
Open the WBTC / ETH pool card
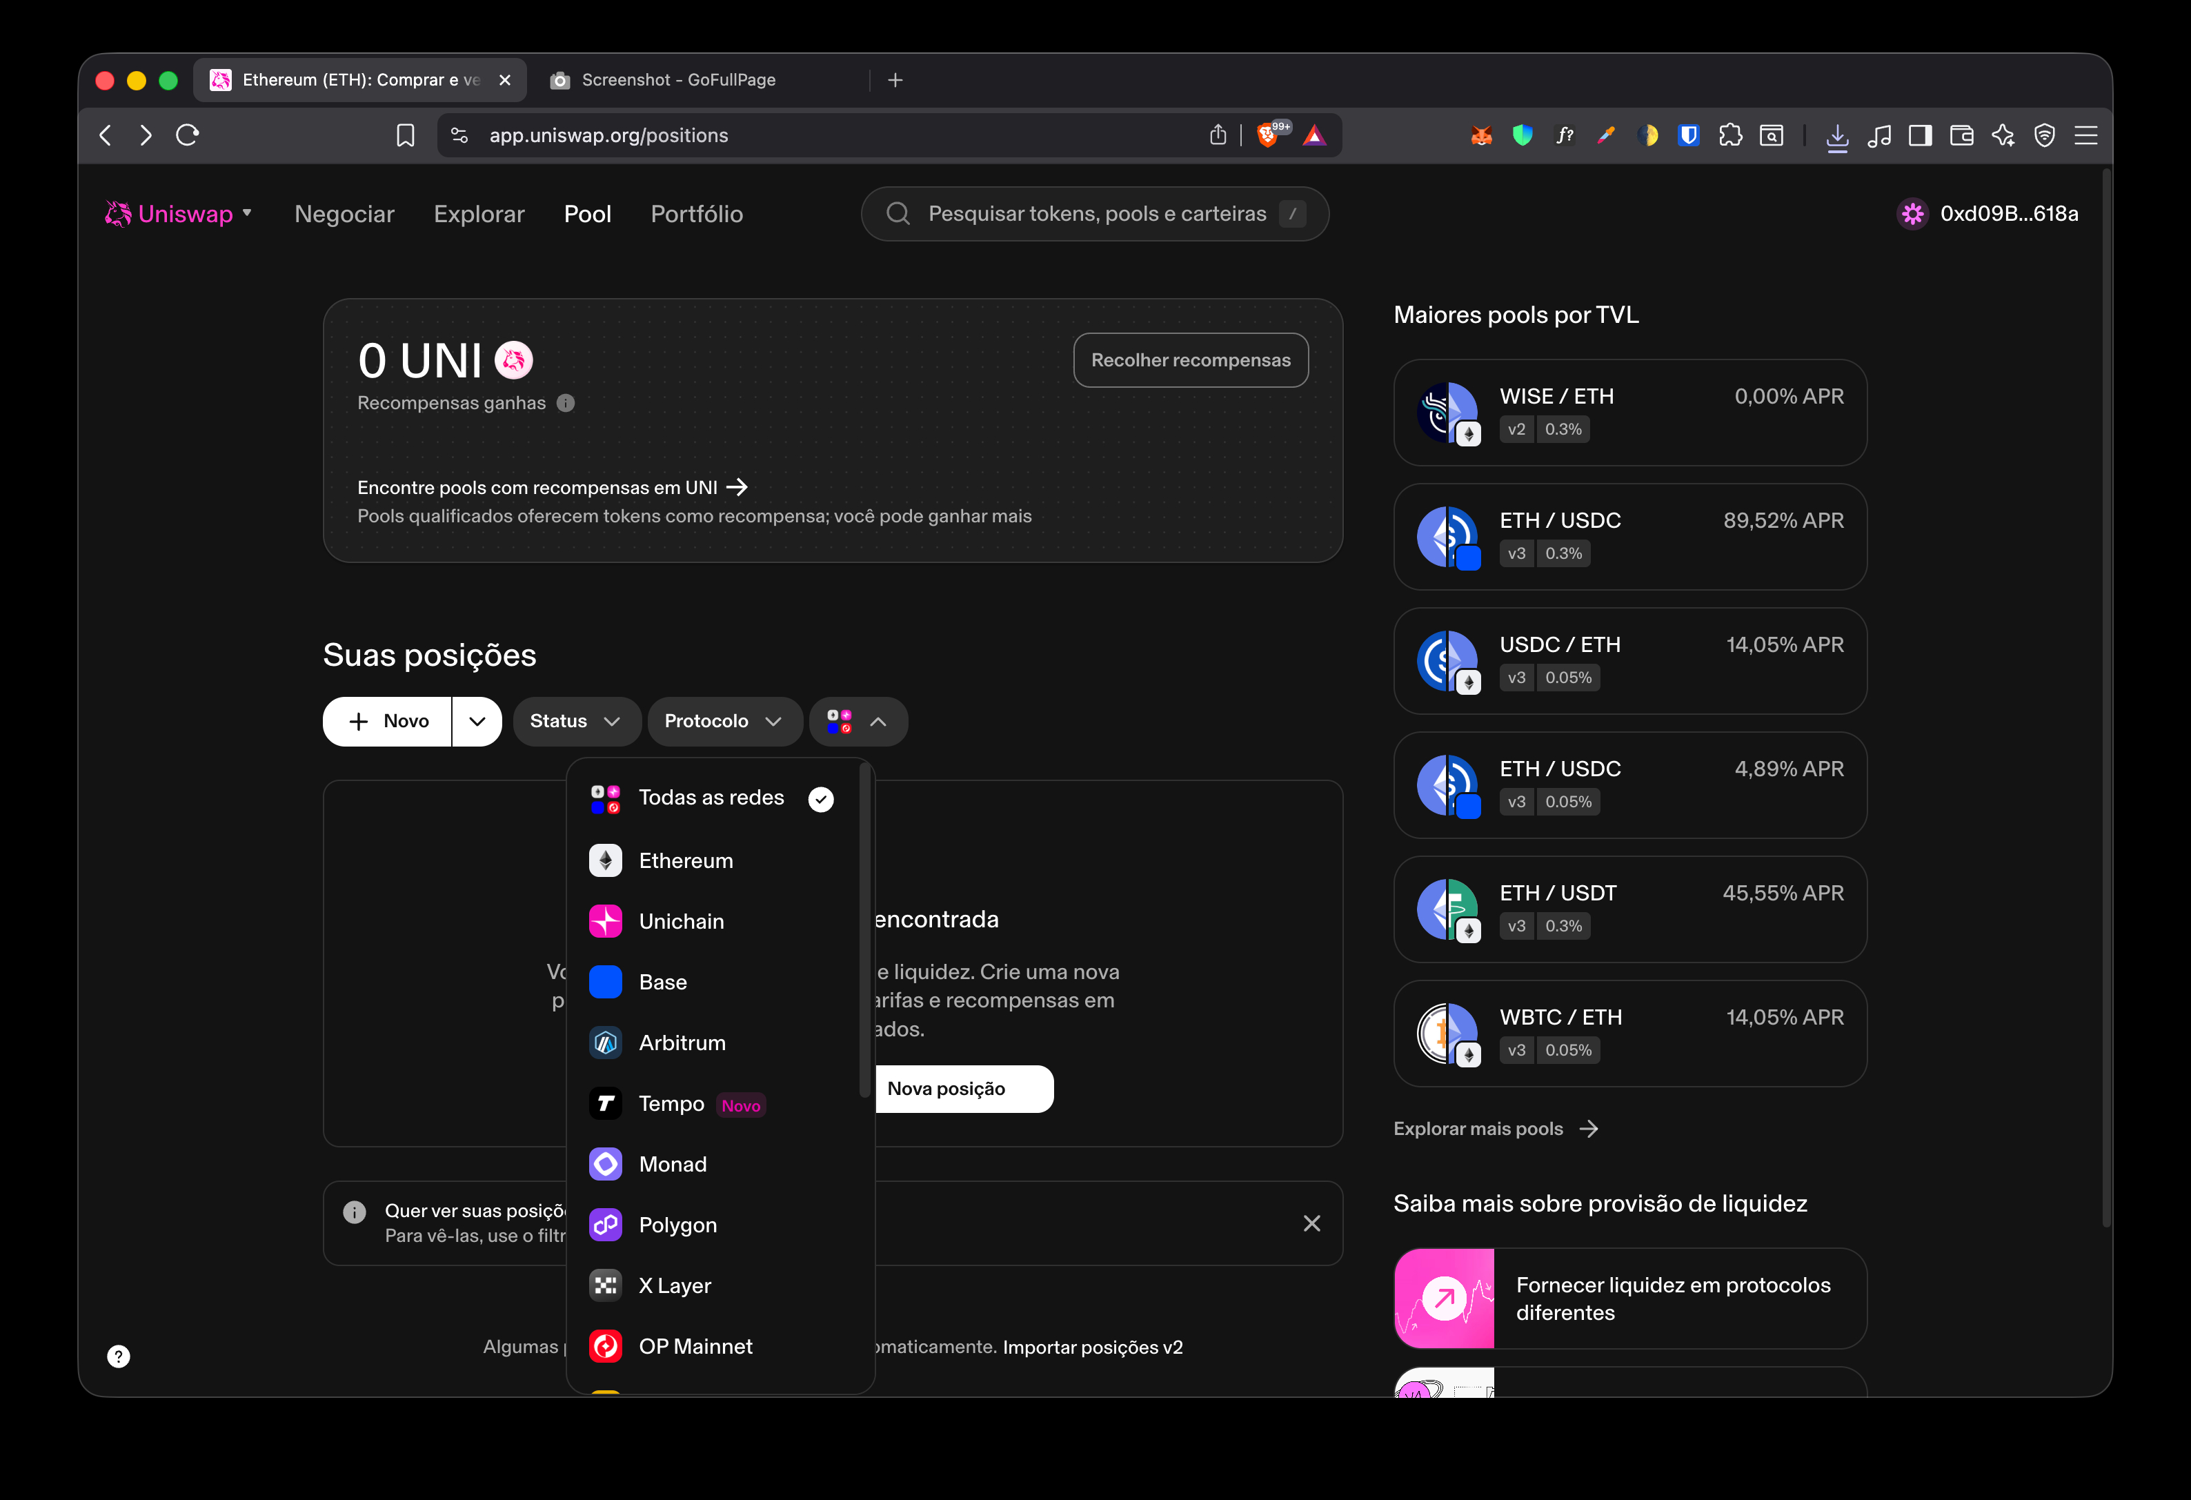pyautogui.click(x=1630, y=1034)
